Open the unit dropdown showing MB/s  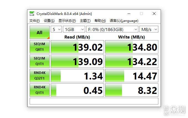point(149,29)
